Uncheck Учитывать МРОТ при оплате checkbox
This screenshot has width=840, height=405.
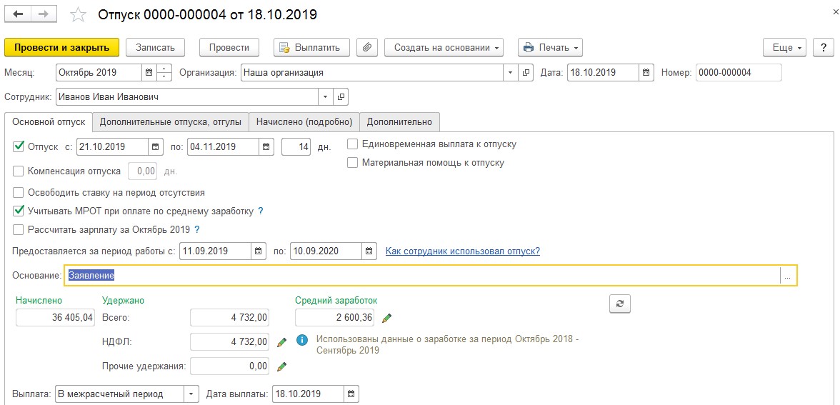pos(19,211)
